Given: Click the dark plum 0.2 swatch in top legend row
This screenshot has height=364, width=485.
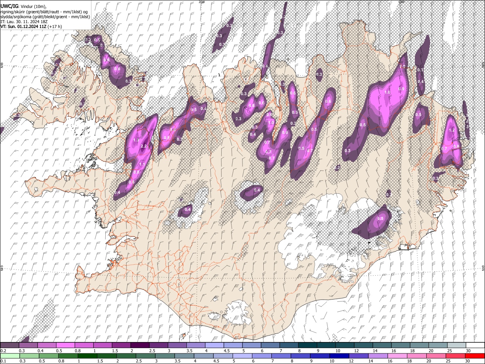Looking at the screenshot, I should (9, 345).
